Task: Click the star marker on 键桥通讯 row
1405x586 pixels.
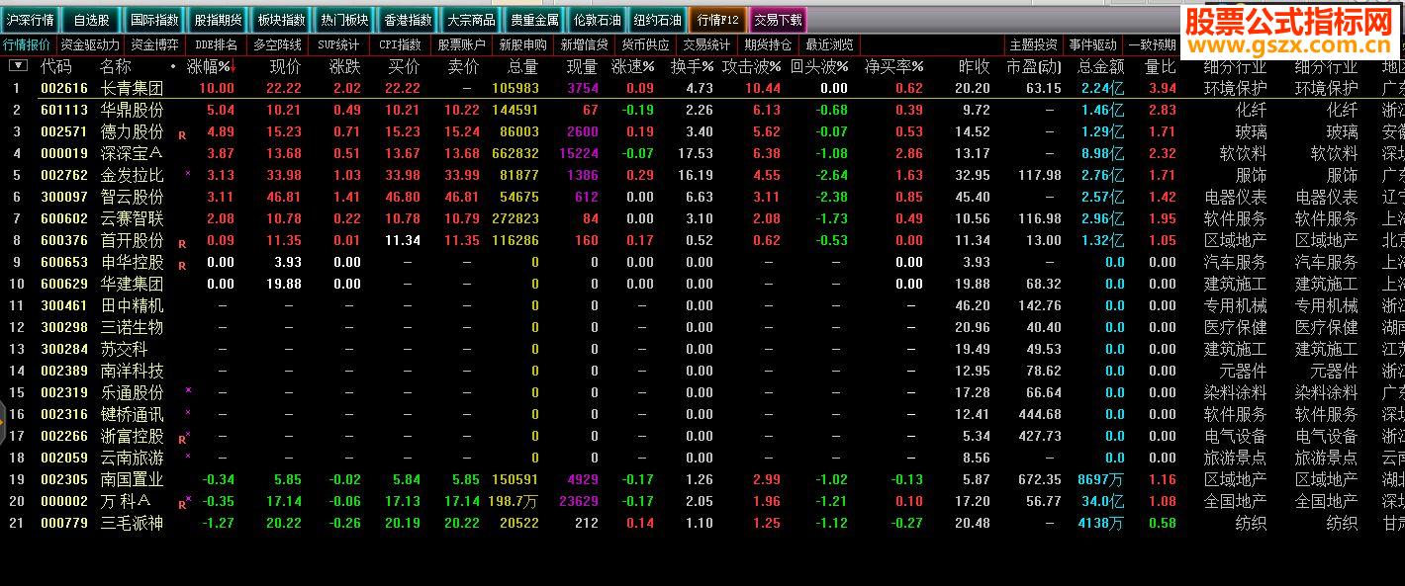Action: pos(188,412)
